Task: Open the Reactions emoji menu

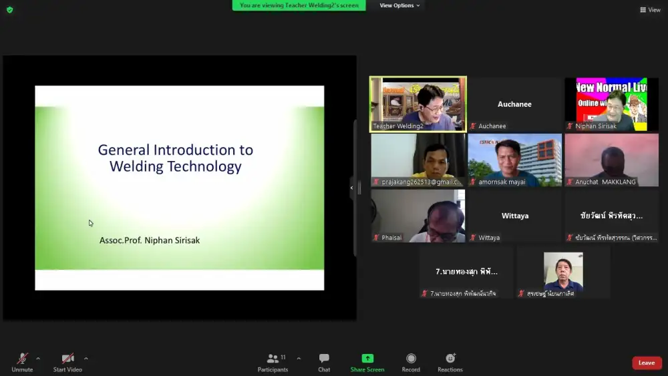Action: point(450,359)
